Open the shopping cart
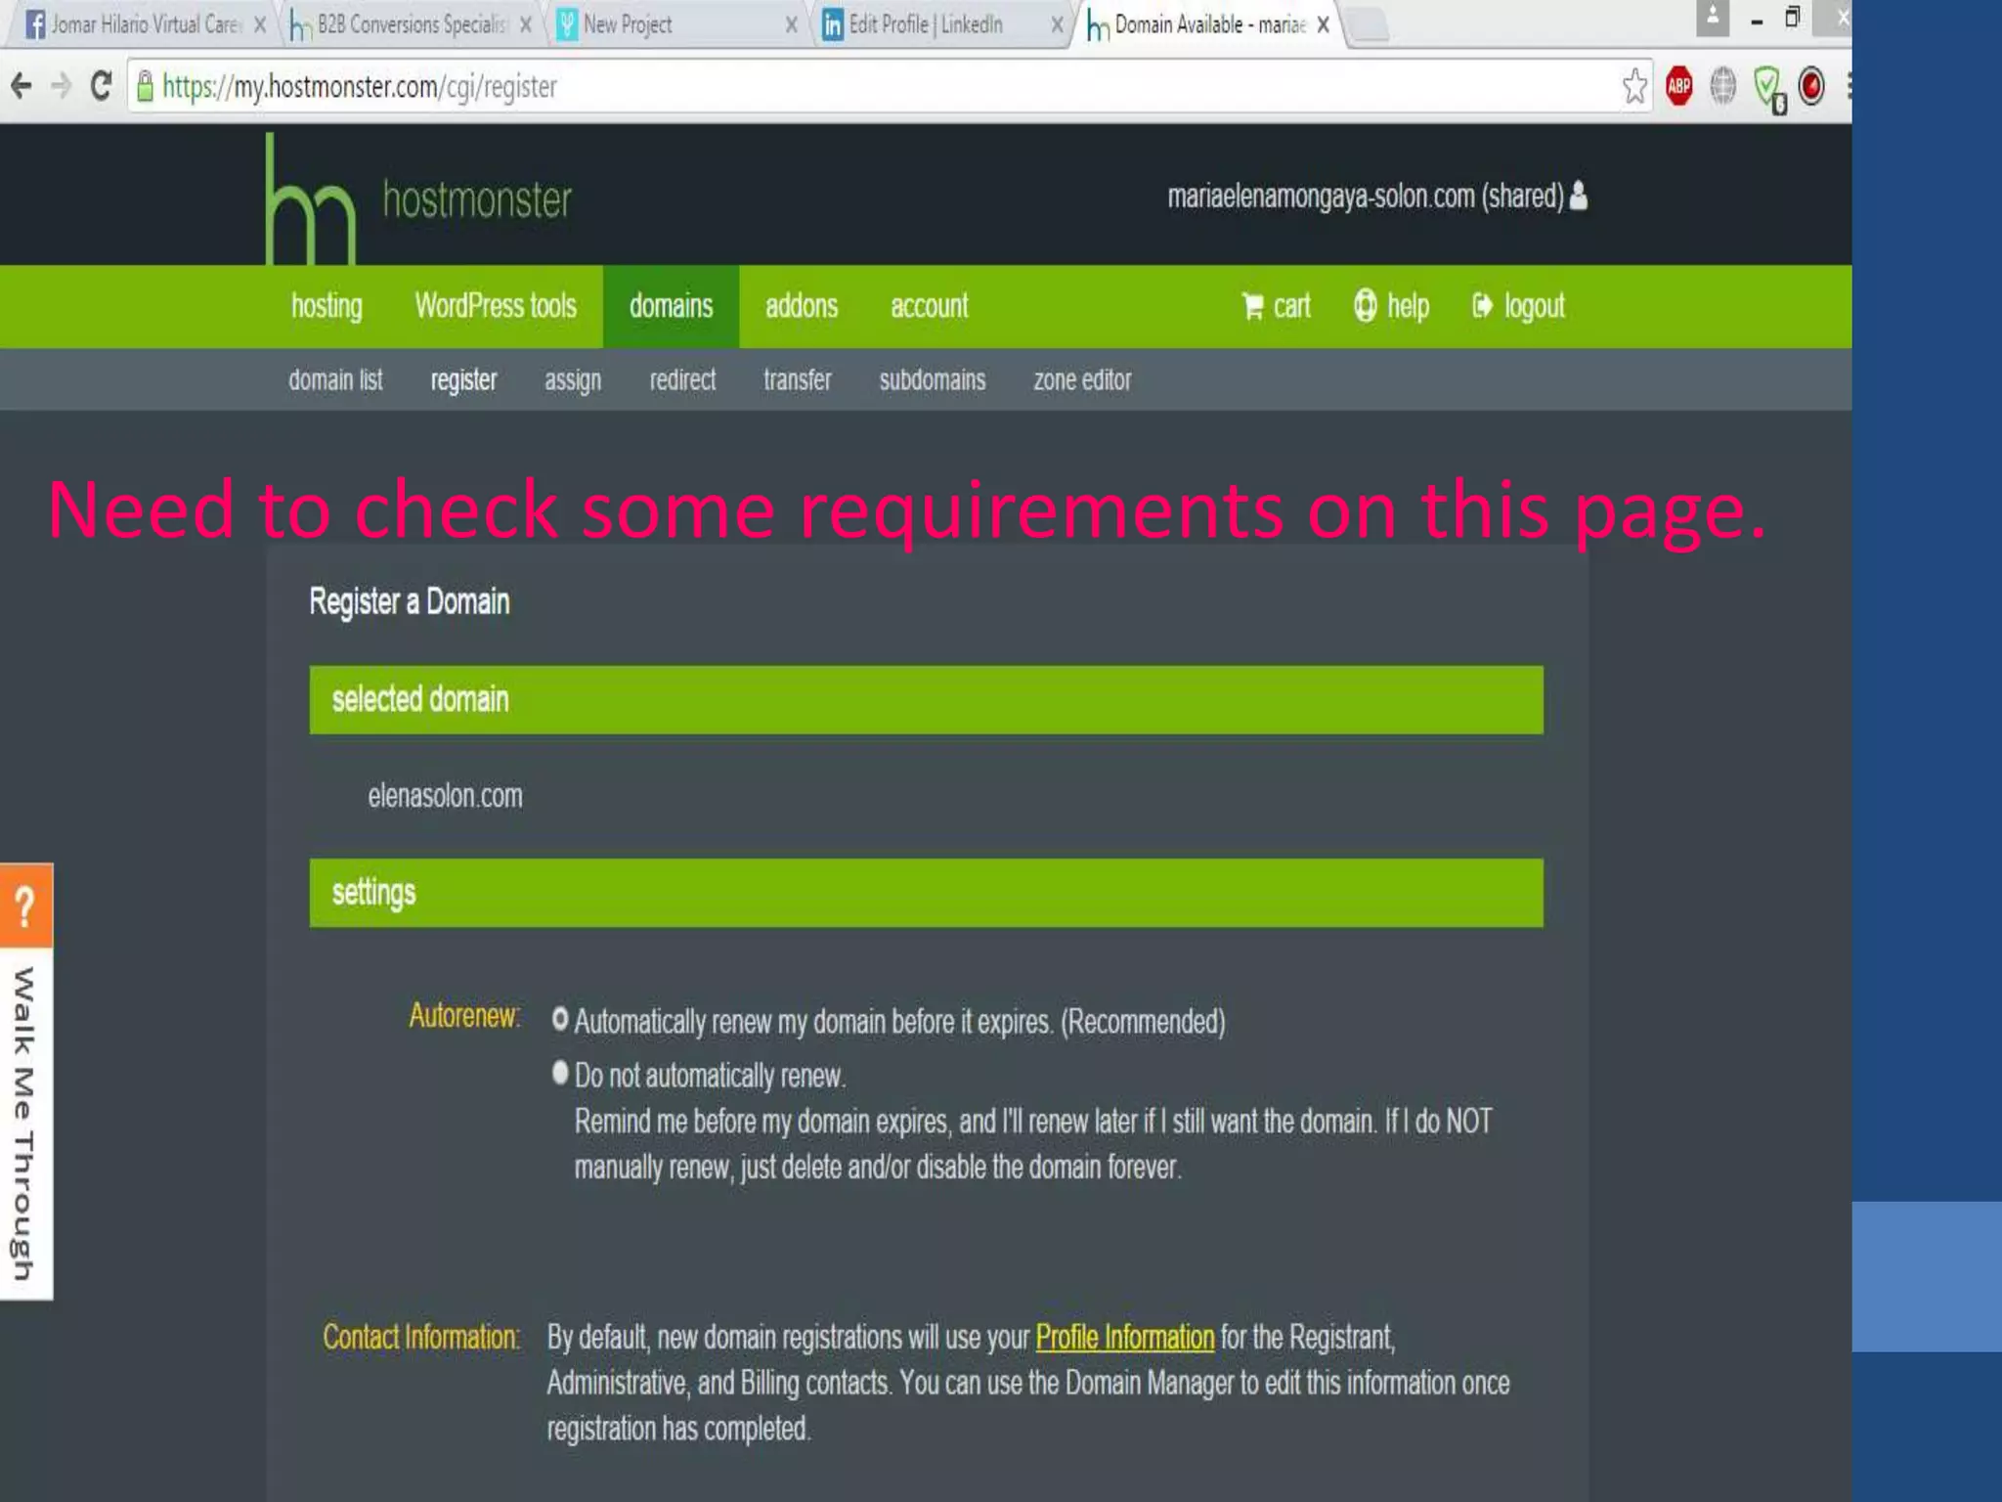This screenshot has width=2002, height=1502. tap(1276, 306)
